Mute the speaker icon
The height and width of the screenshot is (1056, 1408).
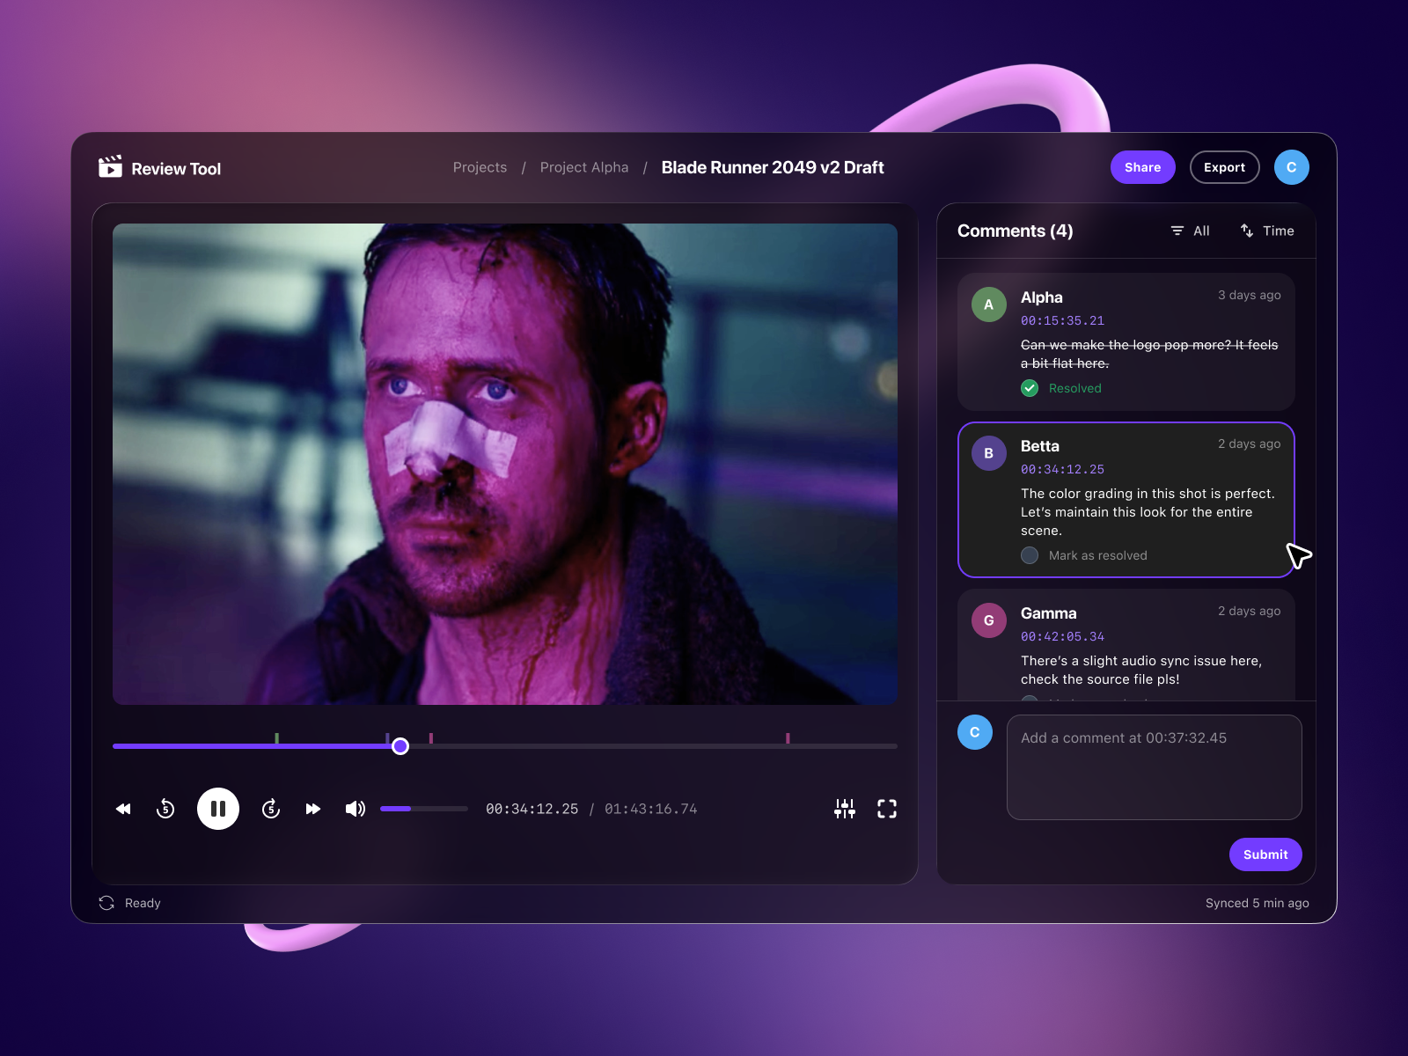click(356, 808)
